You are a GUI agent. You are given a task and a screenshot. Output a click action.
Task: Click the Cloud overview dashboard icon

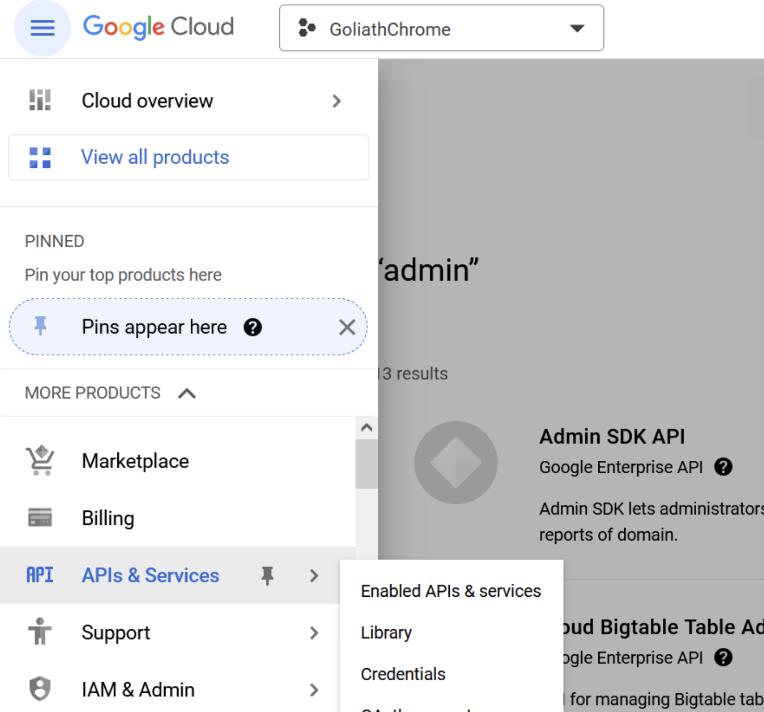pyautogui.click(x=40, y=100)
